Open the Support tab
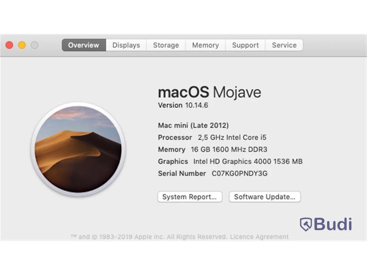The image size is (367, 275). click(245, 45)
